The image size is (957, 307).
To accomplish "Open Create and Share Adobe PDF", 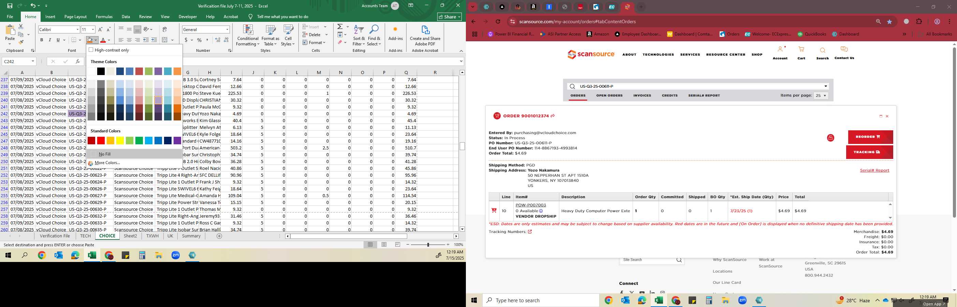I will point(425,36).
